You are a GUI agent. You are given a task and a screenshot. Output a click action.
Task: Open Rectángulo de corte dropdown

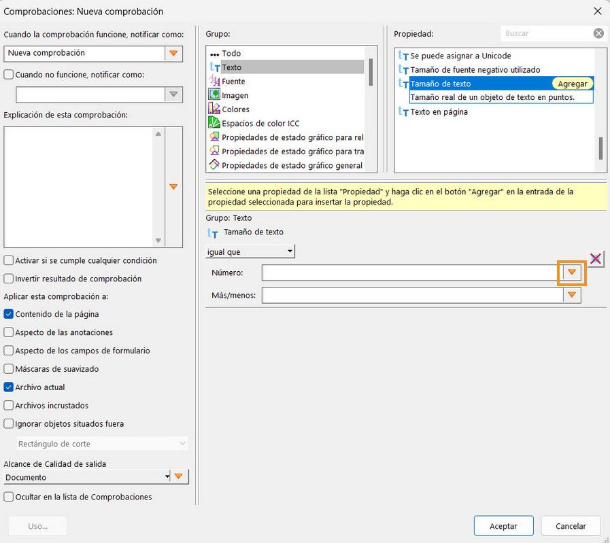(102, 444)
